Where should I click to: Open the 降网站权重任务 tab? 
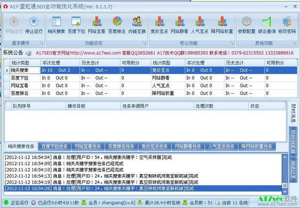point(257,146)
